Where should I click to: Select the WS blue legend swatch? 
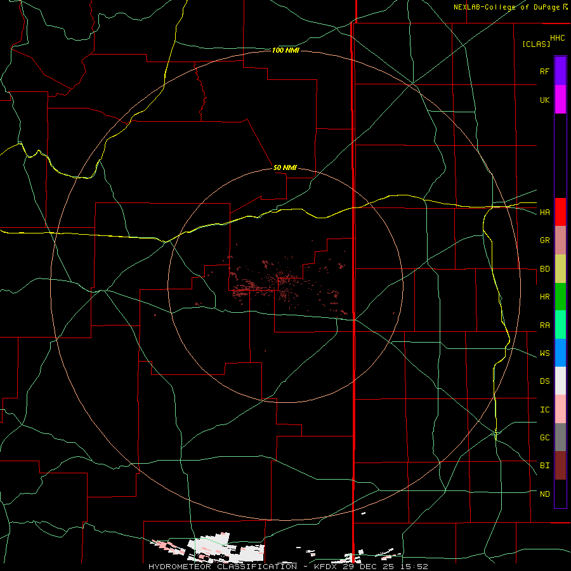point(560,353)
